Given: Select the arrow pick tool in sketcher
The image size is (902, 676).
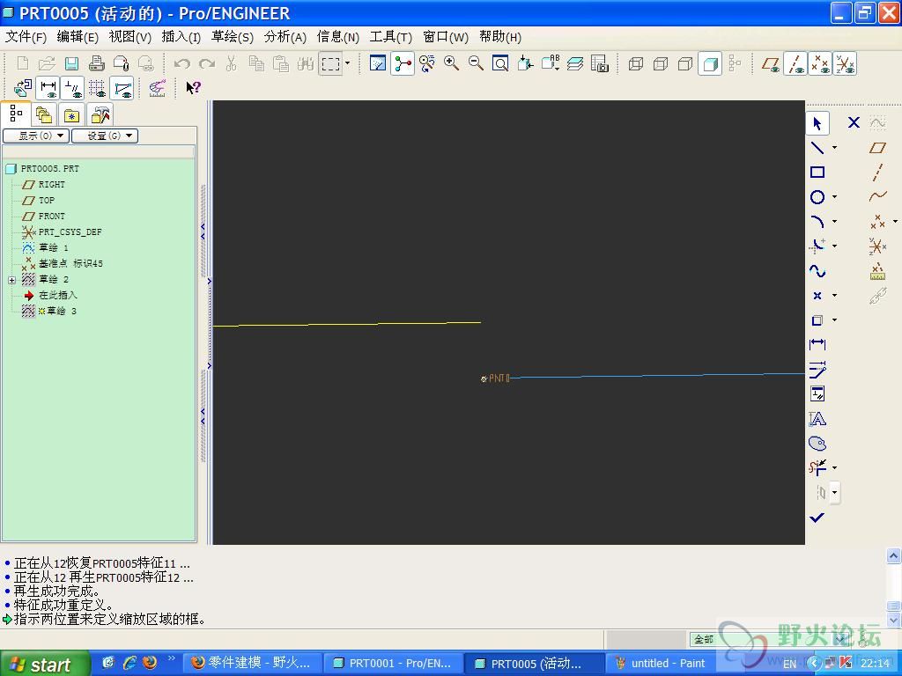Looking at the screenshot, I should pyautogui.click(x=817, y=123).
